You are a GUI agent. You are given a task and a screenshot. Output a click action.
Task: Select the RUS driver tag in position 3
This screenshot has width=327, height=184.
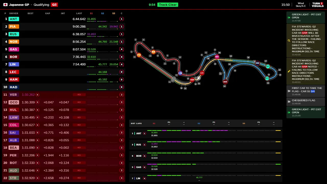point(13,34)
